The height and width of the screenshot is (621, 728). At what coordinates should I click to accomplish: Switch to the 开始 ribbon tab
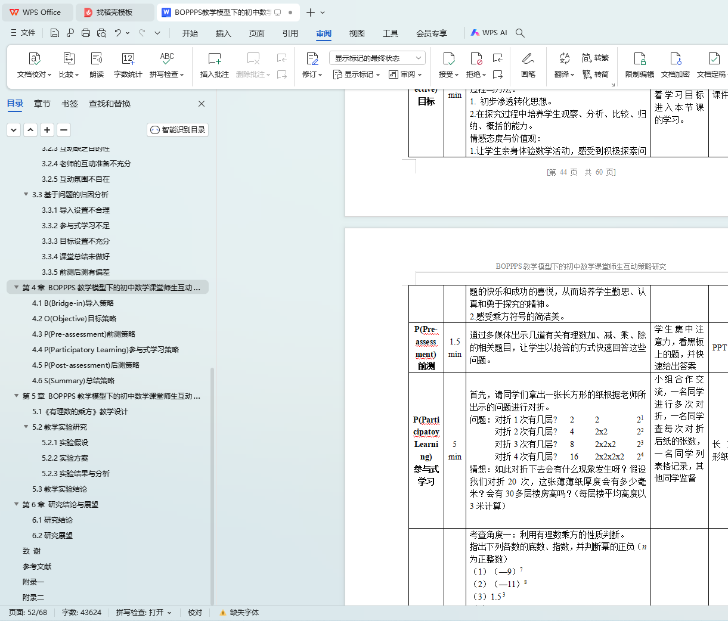coord(190,33)
